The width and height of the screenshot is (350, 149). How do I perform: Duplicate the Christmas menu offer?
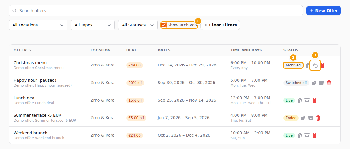(307, 65)
